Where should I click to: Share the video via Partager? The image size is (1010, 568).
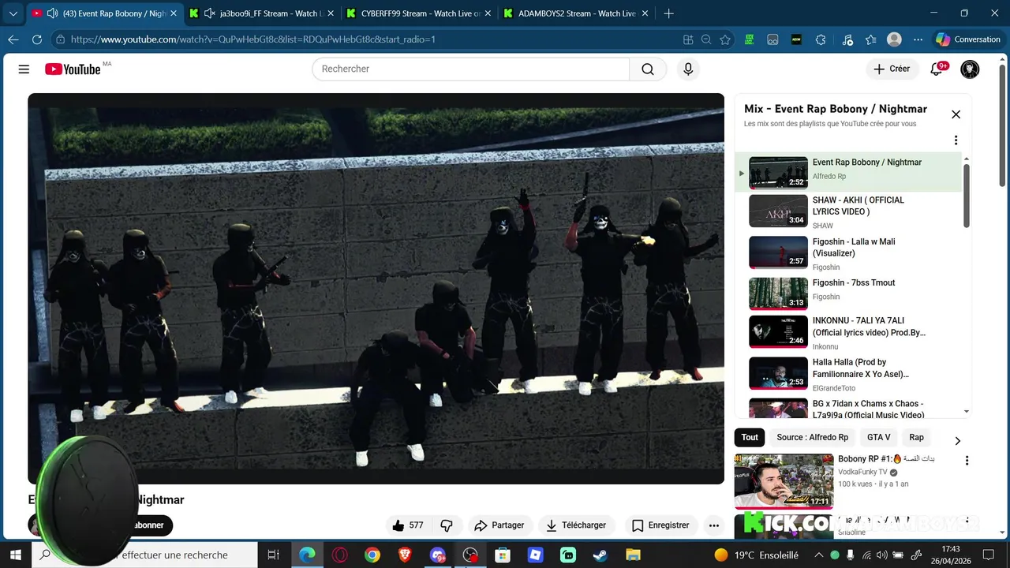pyautogui.click(x=499, y=525)
